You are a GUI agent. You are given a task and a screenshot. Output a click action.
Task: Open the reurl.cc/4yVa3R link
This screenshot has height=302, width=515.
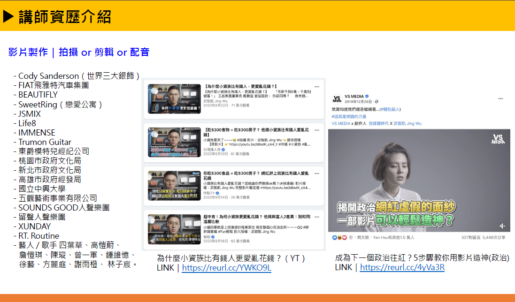click(x=402, y=267)
